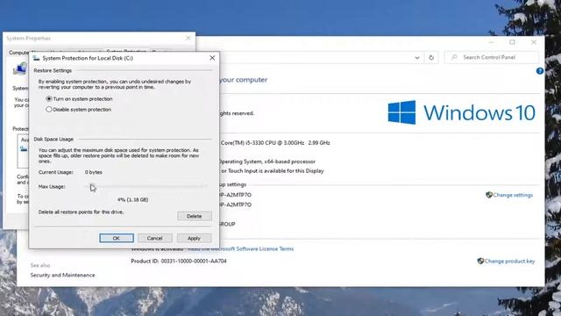Click the Apply button
561x316 pixels.
[194, 238]
